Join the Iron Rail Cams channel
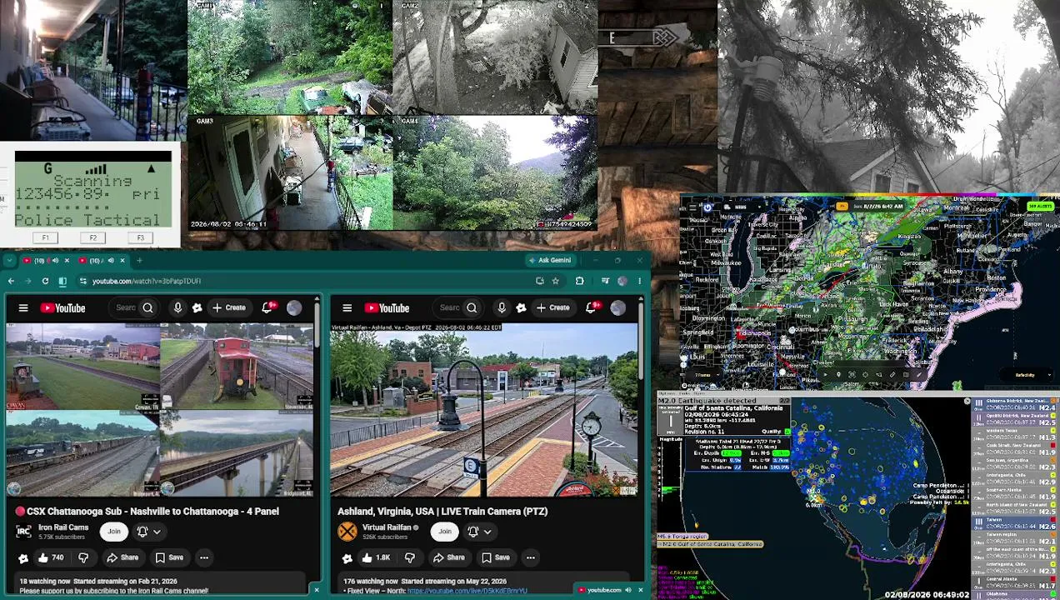Viewport: 1060px width, 600px height. click(114, 532)
